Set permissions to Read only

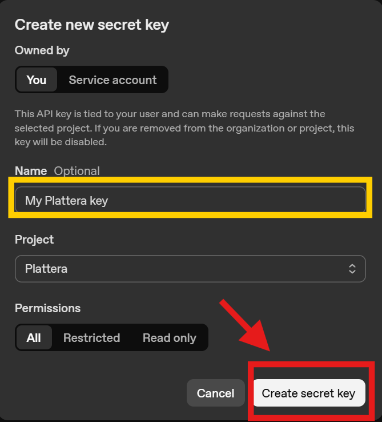pos(169,337)
